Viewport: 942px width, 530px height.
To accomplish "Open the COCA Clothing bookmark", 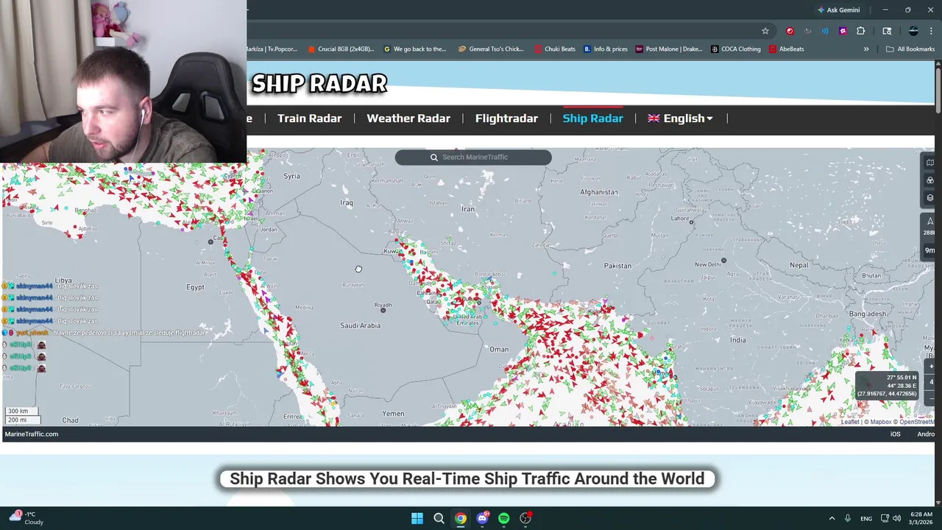I will [x=735, y=49].
